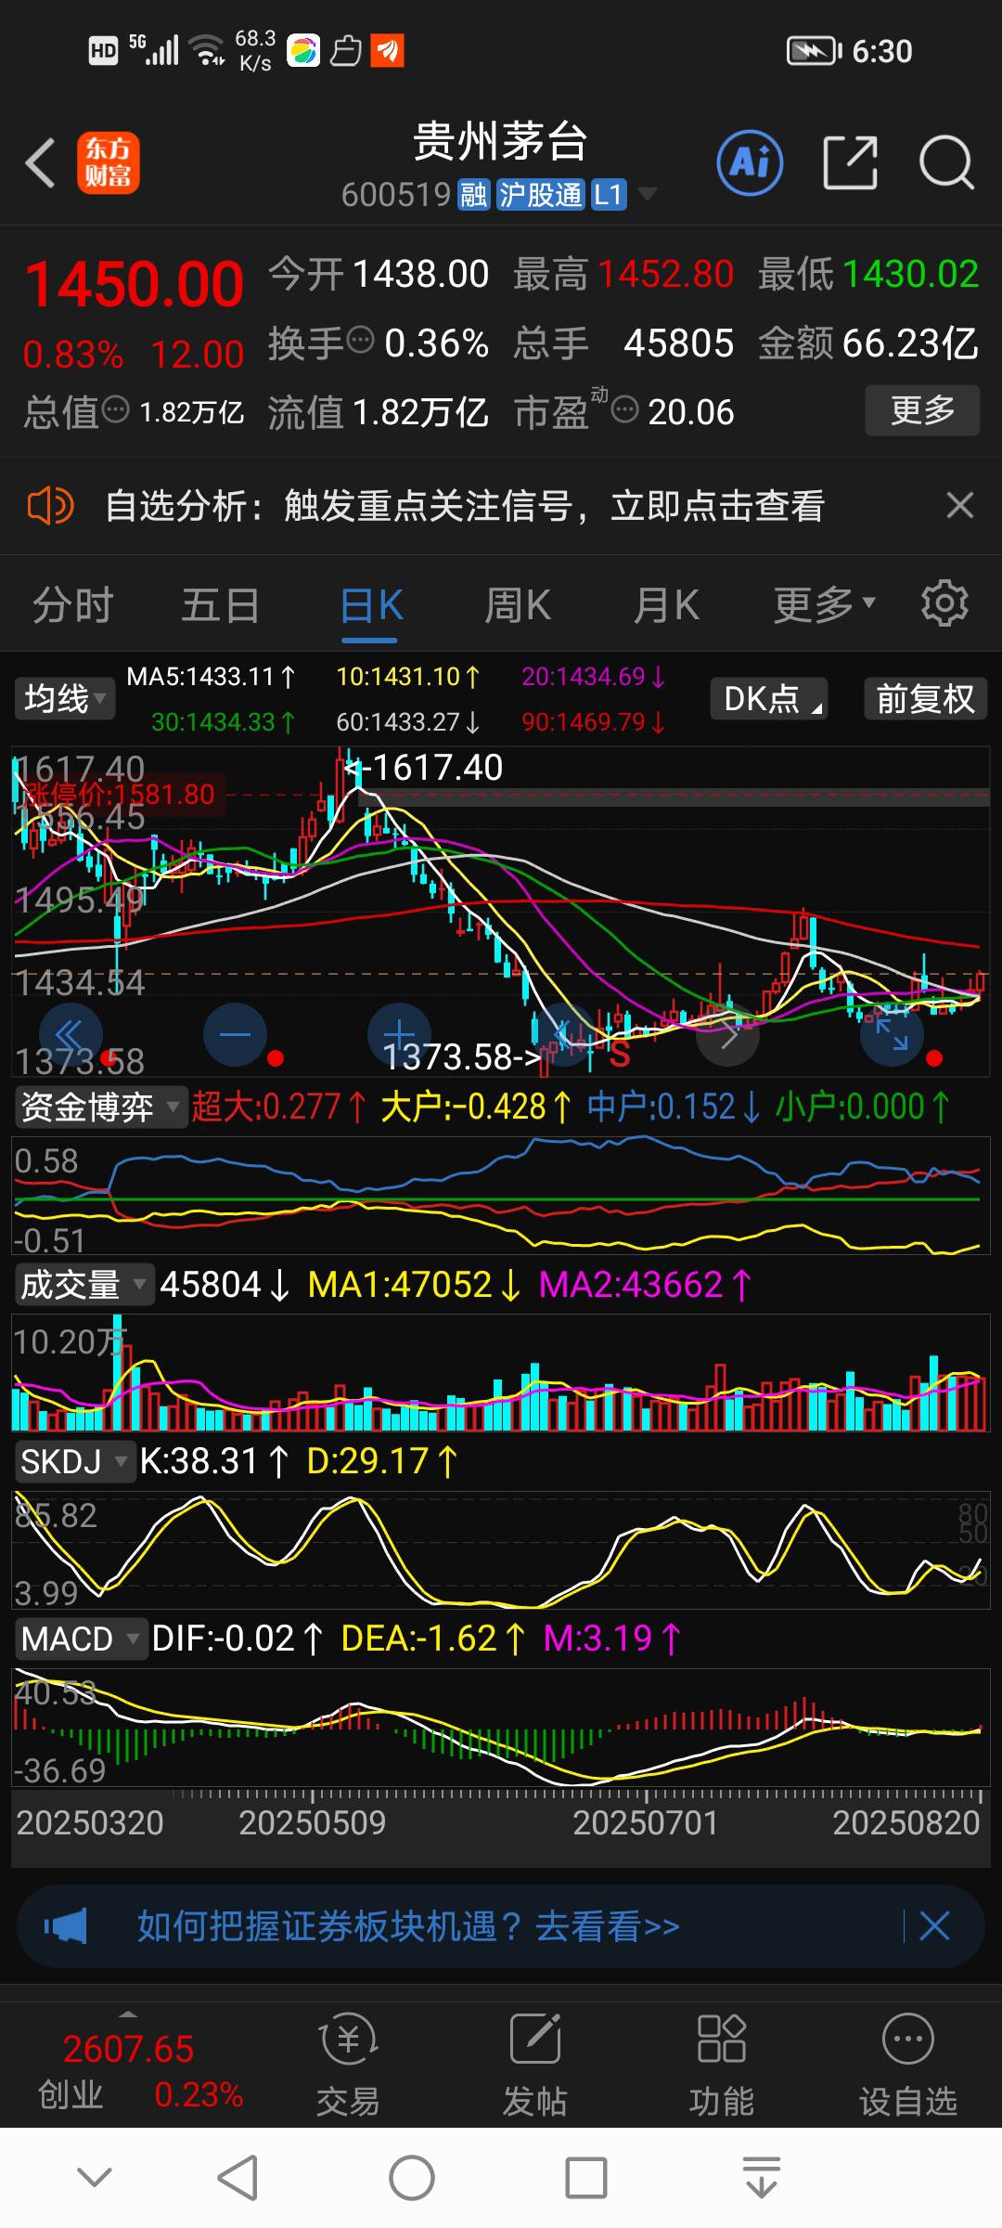Tap the 1617.40 high price marker
1002x2228 pixels.
[x=423, y=768]
